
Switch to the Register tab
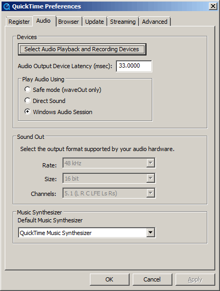point(19,22)
